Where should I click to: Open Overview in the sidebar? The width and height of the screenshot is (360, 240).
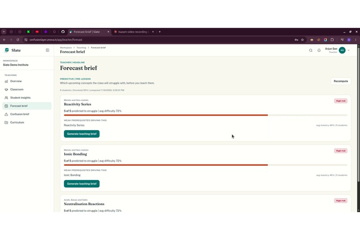pyautogui.click(x=27, y=81)
